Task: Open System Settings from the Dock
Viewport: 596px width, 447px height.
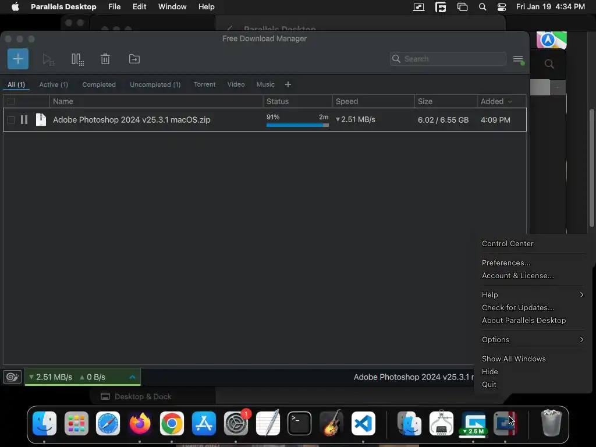Action: pyautogui.click(x=236, y=423)
